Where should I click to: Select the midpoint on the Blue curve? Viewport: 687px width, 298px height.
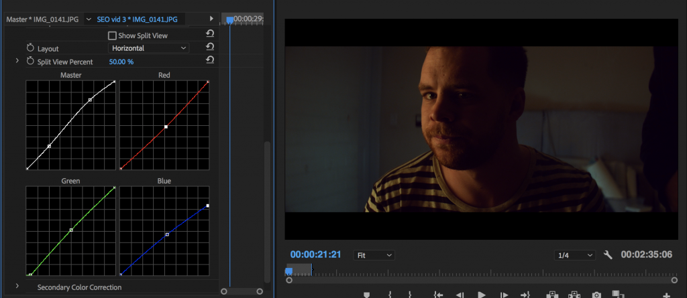pos(167,234)
